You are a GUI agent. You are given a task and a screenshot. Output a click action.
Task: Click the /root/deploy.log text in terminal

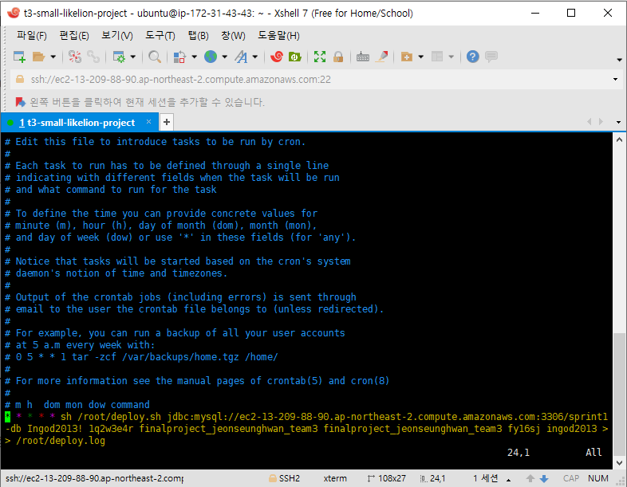61,441
